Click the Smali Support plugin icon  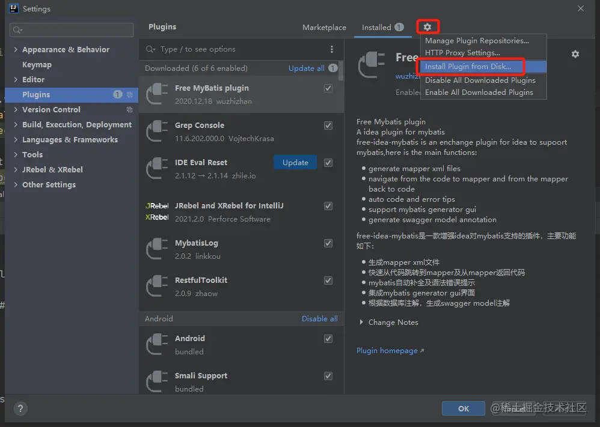[158, 381]
